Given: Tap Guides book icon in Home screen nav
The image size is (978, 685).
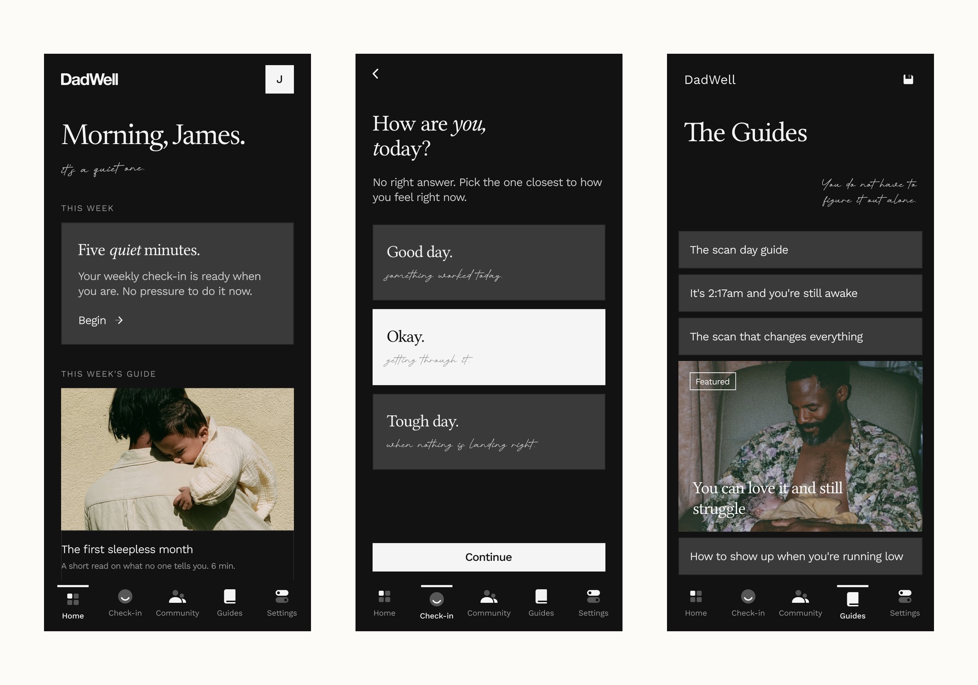Looking at the screenshot, I should click(230, 596).
